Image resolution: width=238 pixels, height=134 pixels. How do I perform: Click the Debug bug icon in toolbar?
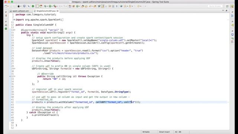45,6
